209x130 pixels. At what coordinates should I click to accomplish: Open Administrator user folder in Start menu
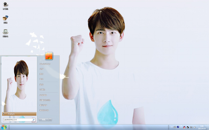click(x=45, y=64)
